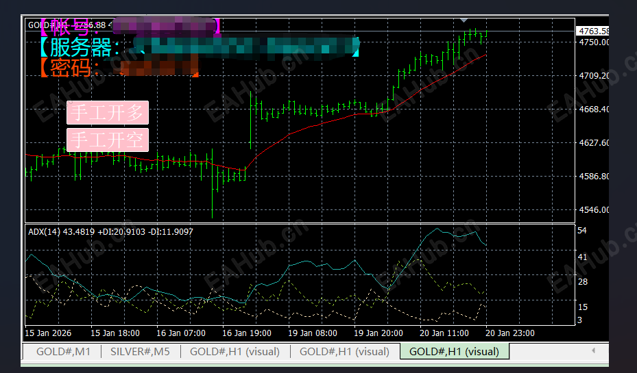This screenshot has width=637, height=373.
Task: Click the 16 Jan 19:00 time label
Action: point(247,333)
